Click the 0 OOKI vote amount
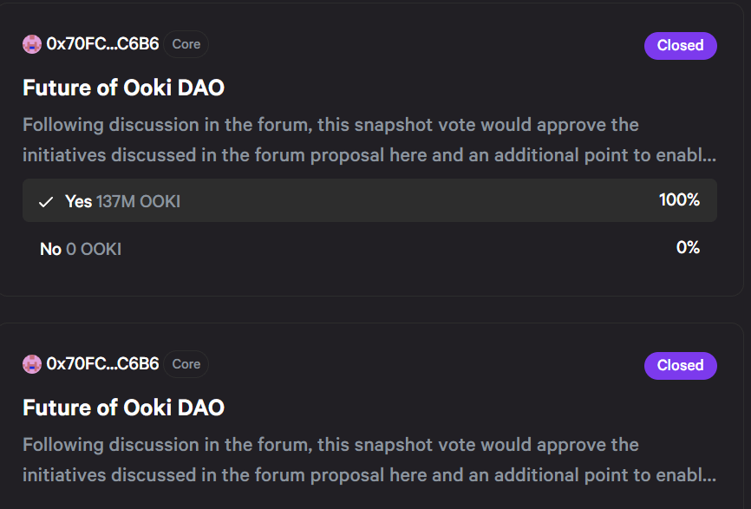This screenshot has width=751, height=509. [x=94, y=249]
